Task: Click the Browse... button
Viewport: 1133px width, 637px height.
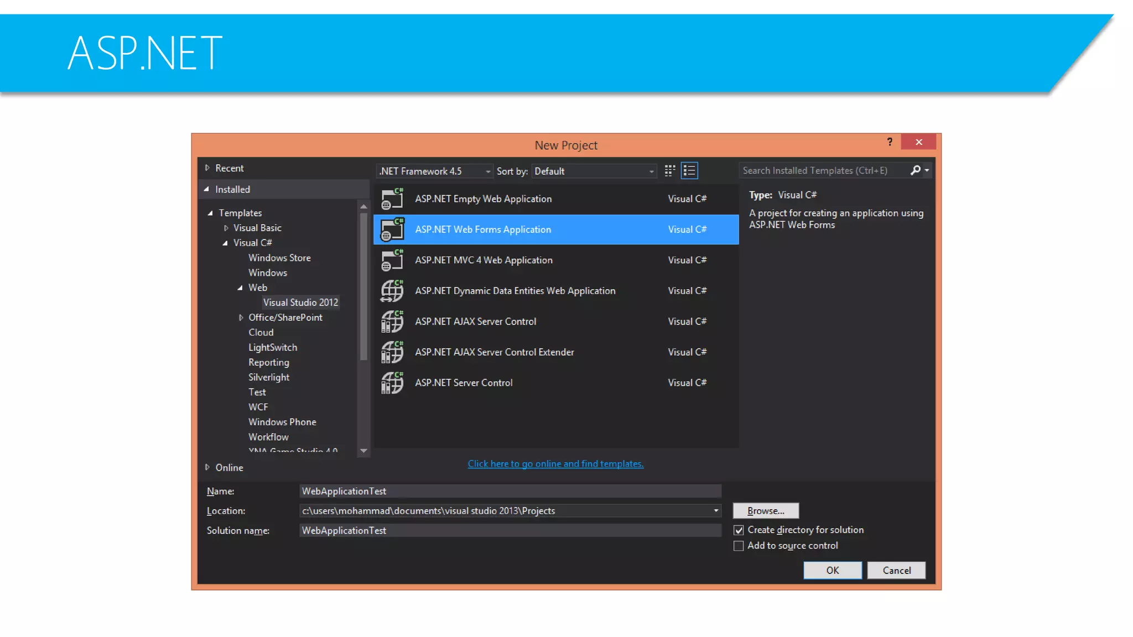Action: [766, 511]
